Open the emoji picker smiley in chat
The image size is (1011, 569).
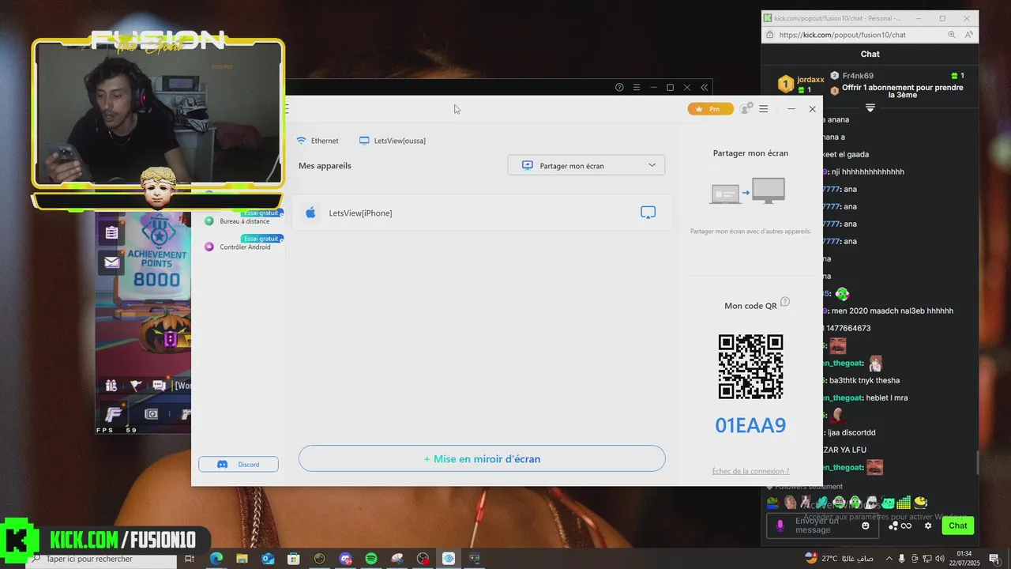point(866,526)
